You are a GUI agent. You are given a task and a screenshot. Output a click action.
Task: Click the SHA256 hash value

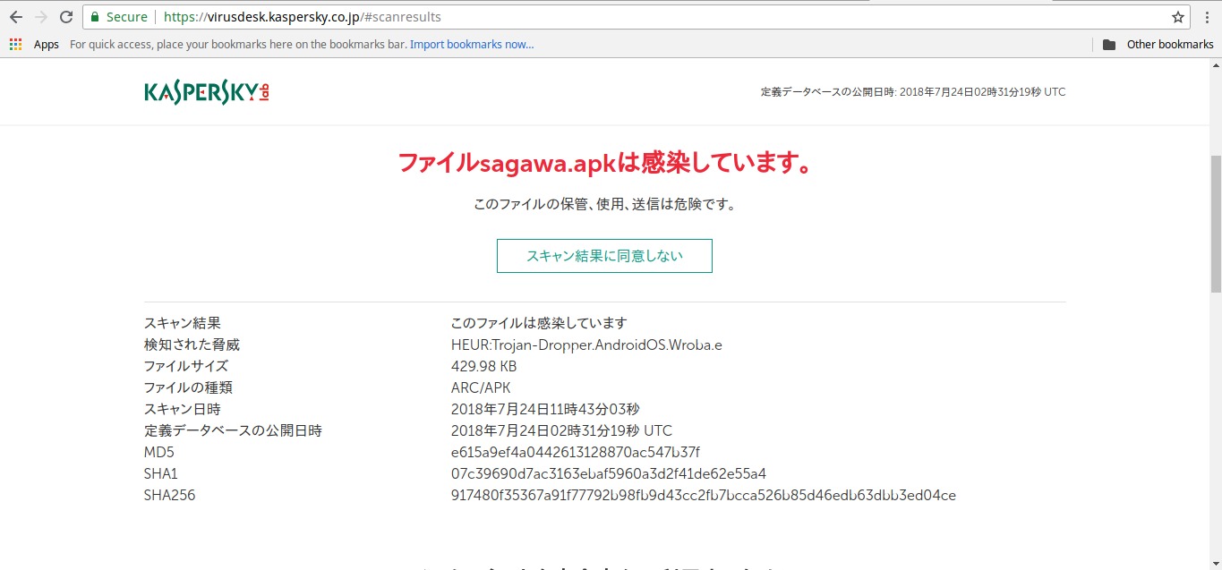click(x=703, y=495)
